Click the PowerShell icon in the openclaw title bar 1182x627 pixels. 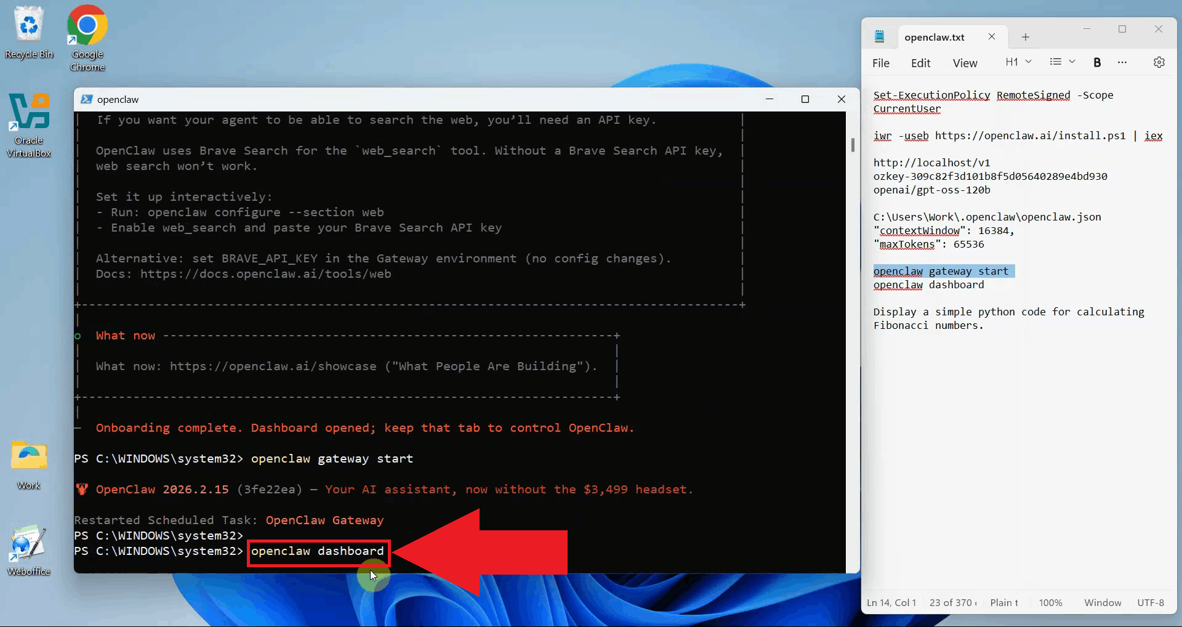pos(87,99)
